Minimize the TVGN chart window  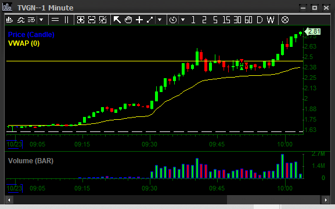[303, 8]
